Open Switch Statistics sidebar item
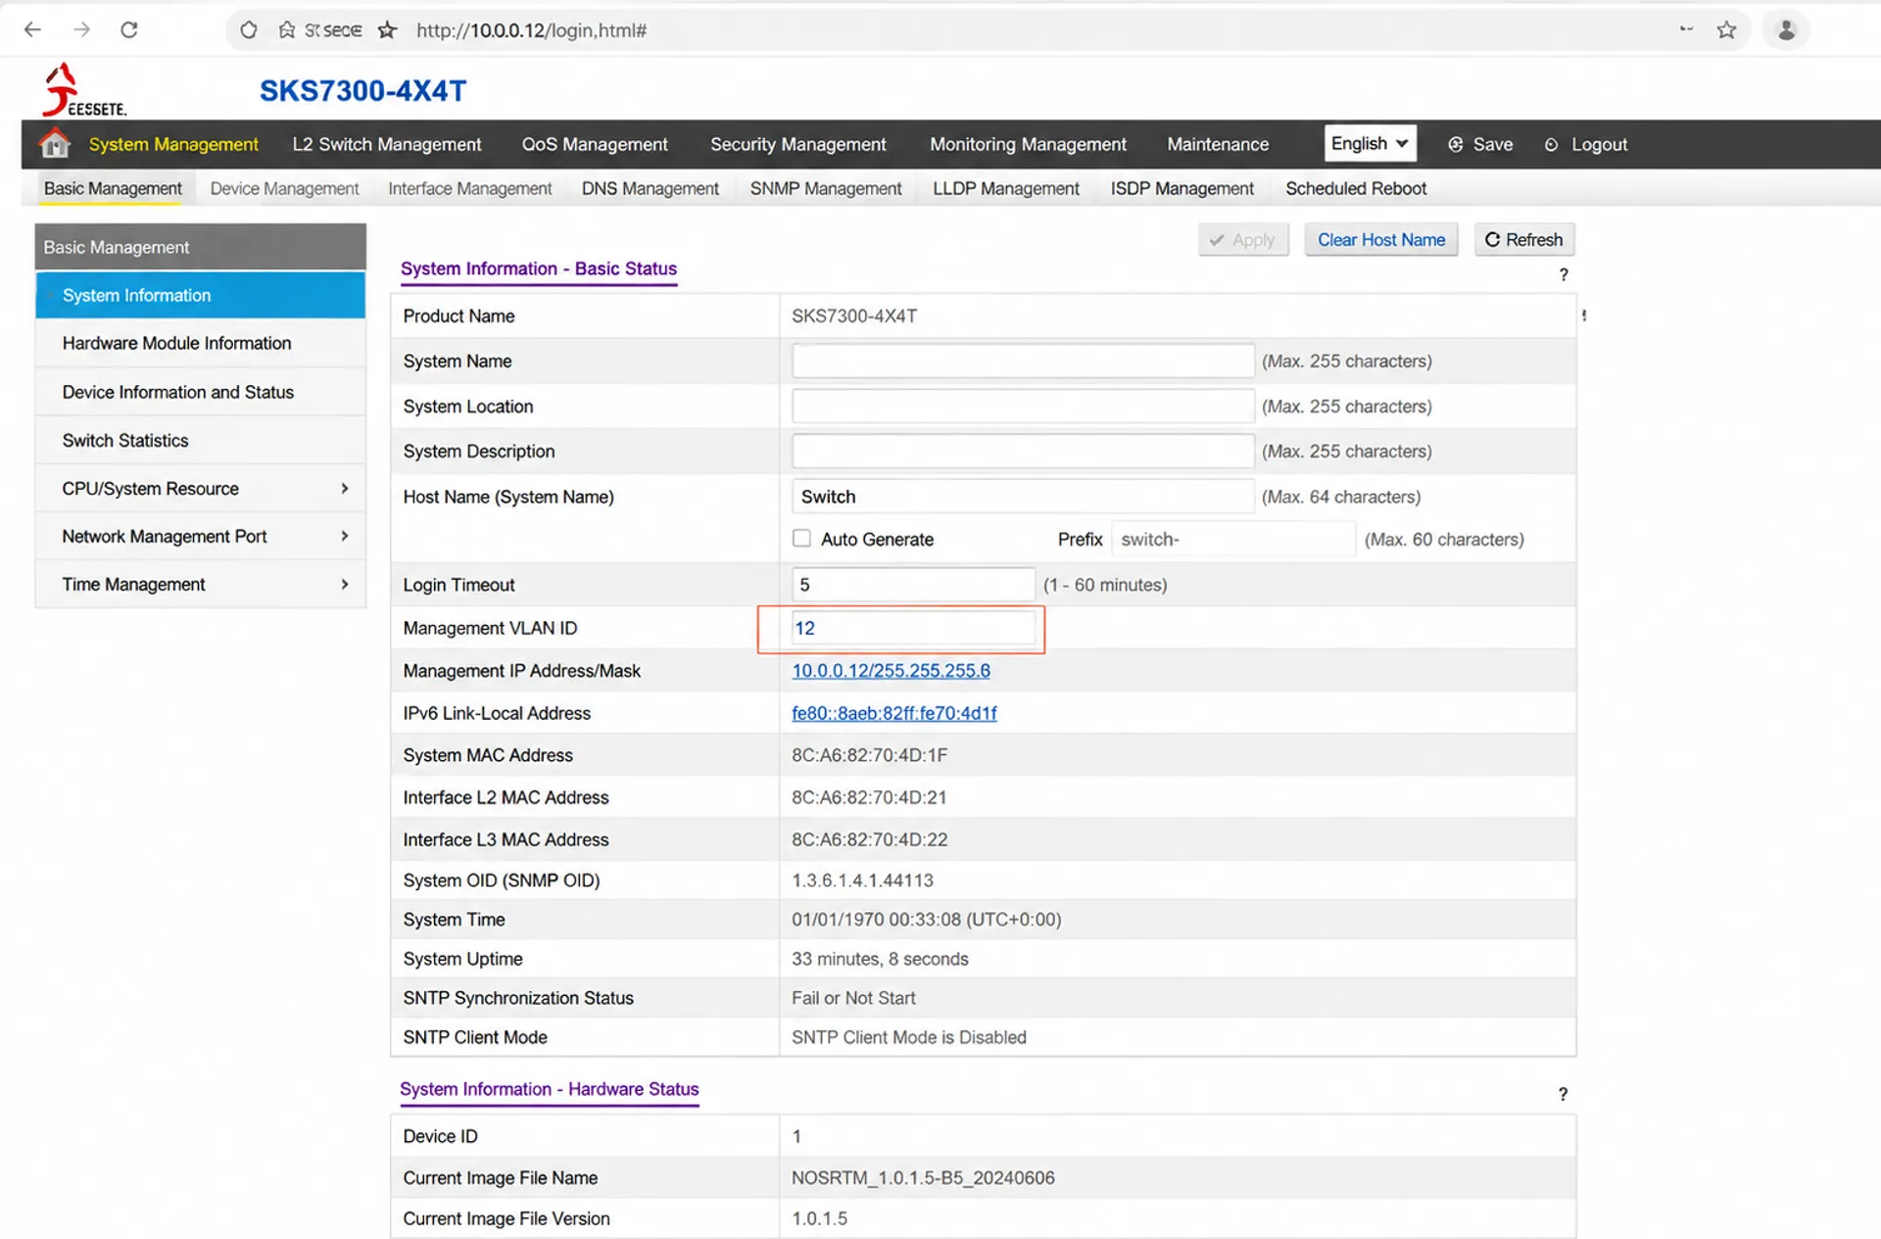The image size is (1881, 1239). pos(200,441)
